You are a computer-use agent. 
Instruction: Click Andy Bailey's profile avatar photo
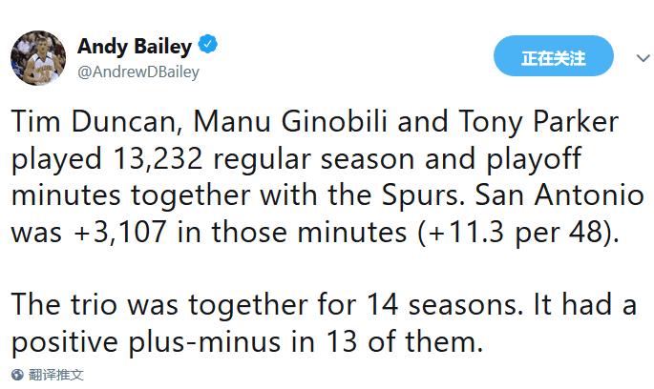pyautogui.click(x=38, y=58)
